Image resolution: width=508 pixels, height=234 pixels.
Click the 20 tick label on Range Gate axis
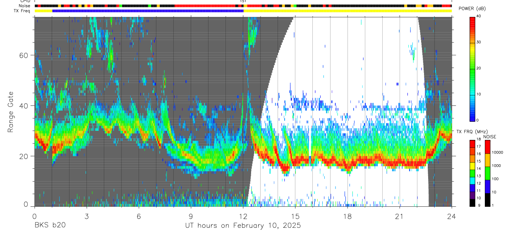[x=24, y=156]
